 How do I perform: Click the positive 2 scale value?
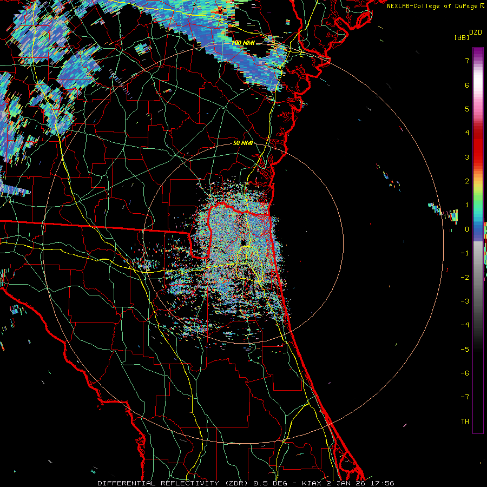pyautogui.click(x=467, y=181)
